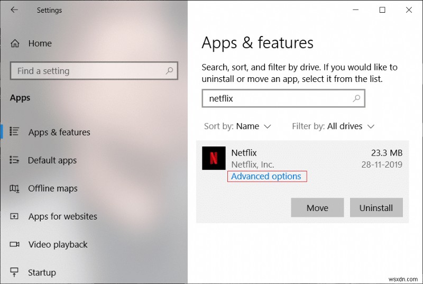Click the Apps for websites icon
Viewport: 423px width, 284px height.
pyautogui.click(x=15, y=216)
